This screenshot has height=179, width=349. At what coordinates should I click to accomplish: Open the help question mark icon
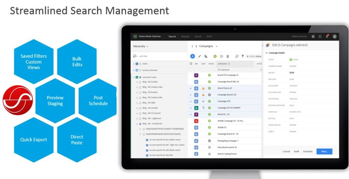313,36
